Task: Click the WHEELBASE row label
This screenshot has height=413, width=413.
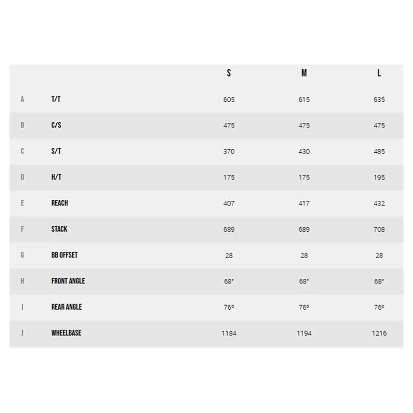Action: 67,333
